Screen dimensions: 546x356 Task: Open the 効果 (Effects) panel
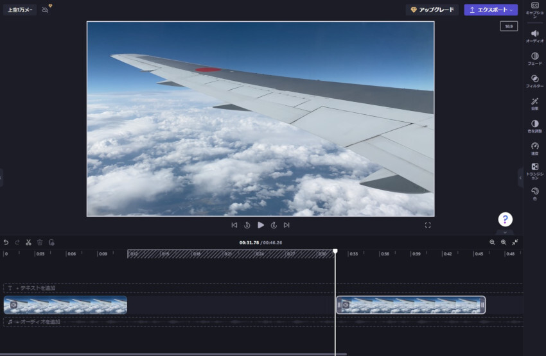coord(534,103)
